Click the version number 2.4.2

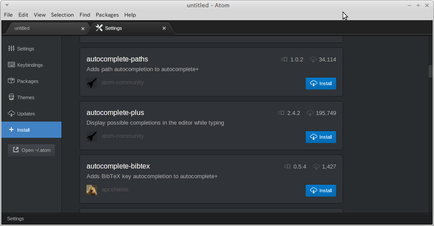tap(294, 113)
